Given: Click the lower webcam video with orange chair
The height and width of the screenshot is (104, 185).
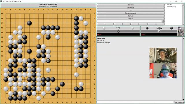Looking at the screenshot, I should (x=163, y=71).
